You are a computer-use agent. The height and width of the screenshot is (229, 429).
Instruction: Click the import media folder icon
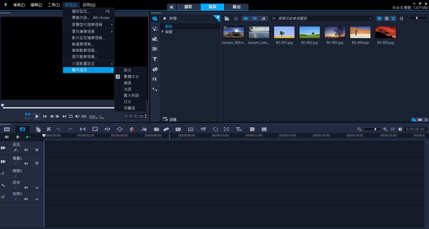(227, 19)
